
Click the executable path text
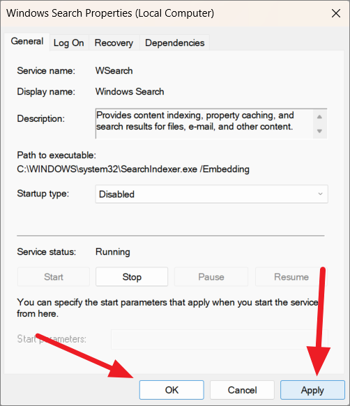pyautogui.click(x=133, y=169)
